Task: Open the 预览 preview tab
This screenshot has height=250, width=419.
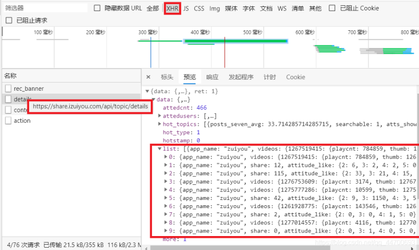Action: pos(190,77)
